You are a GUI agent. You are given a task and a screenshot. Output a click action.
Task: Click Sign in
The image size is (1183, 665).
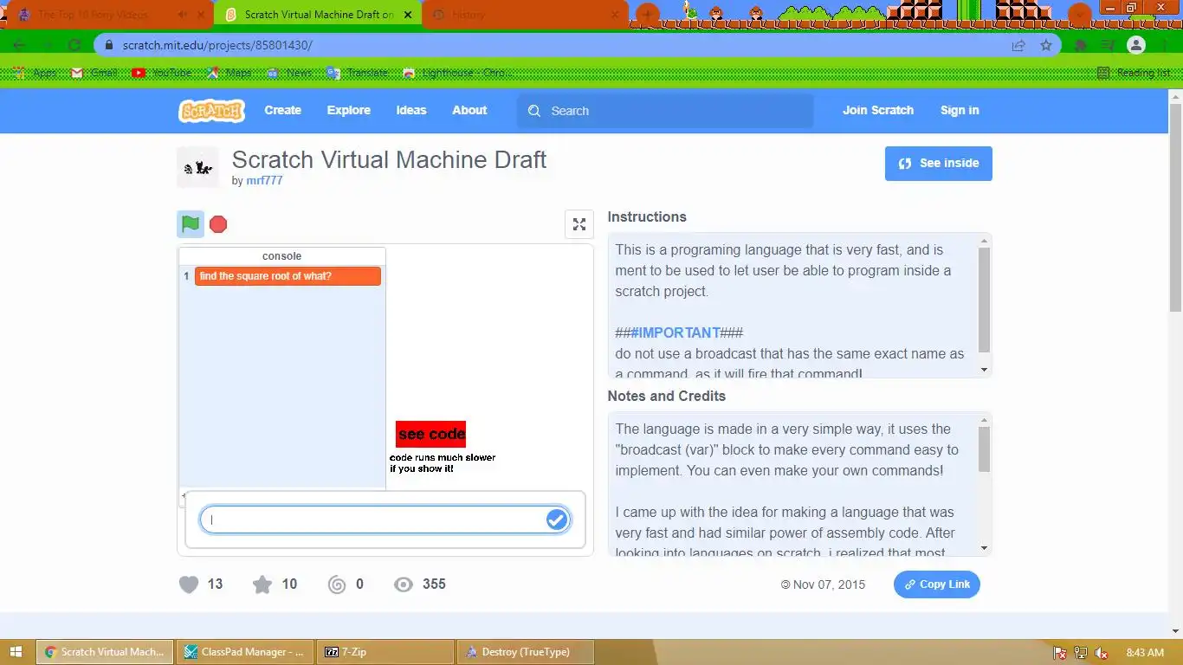pyautogui.click(x=960, y=111)
